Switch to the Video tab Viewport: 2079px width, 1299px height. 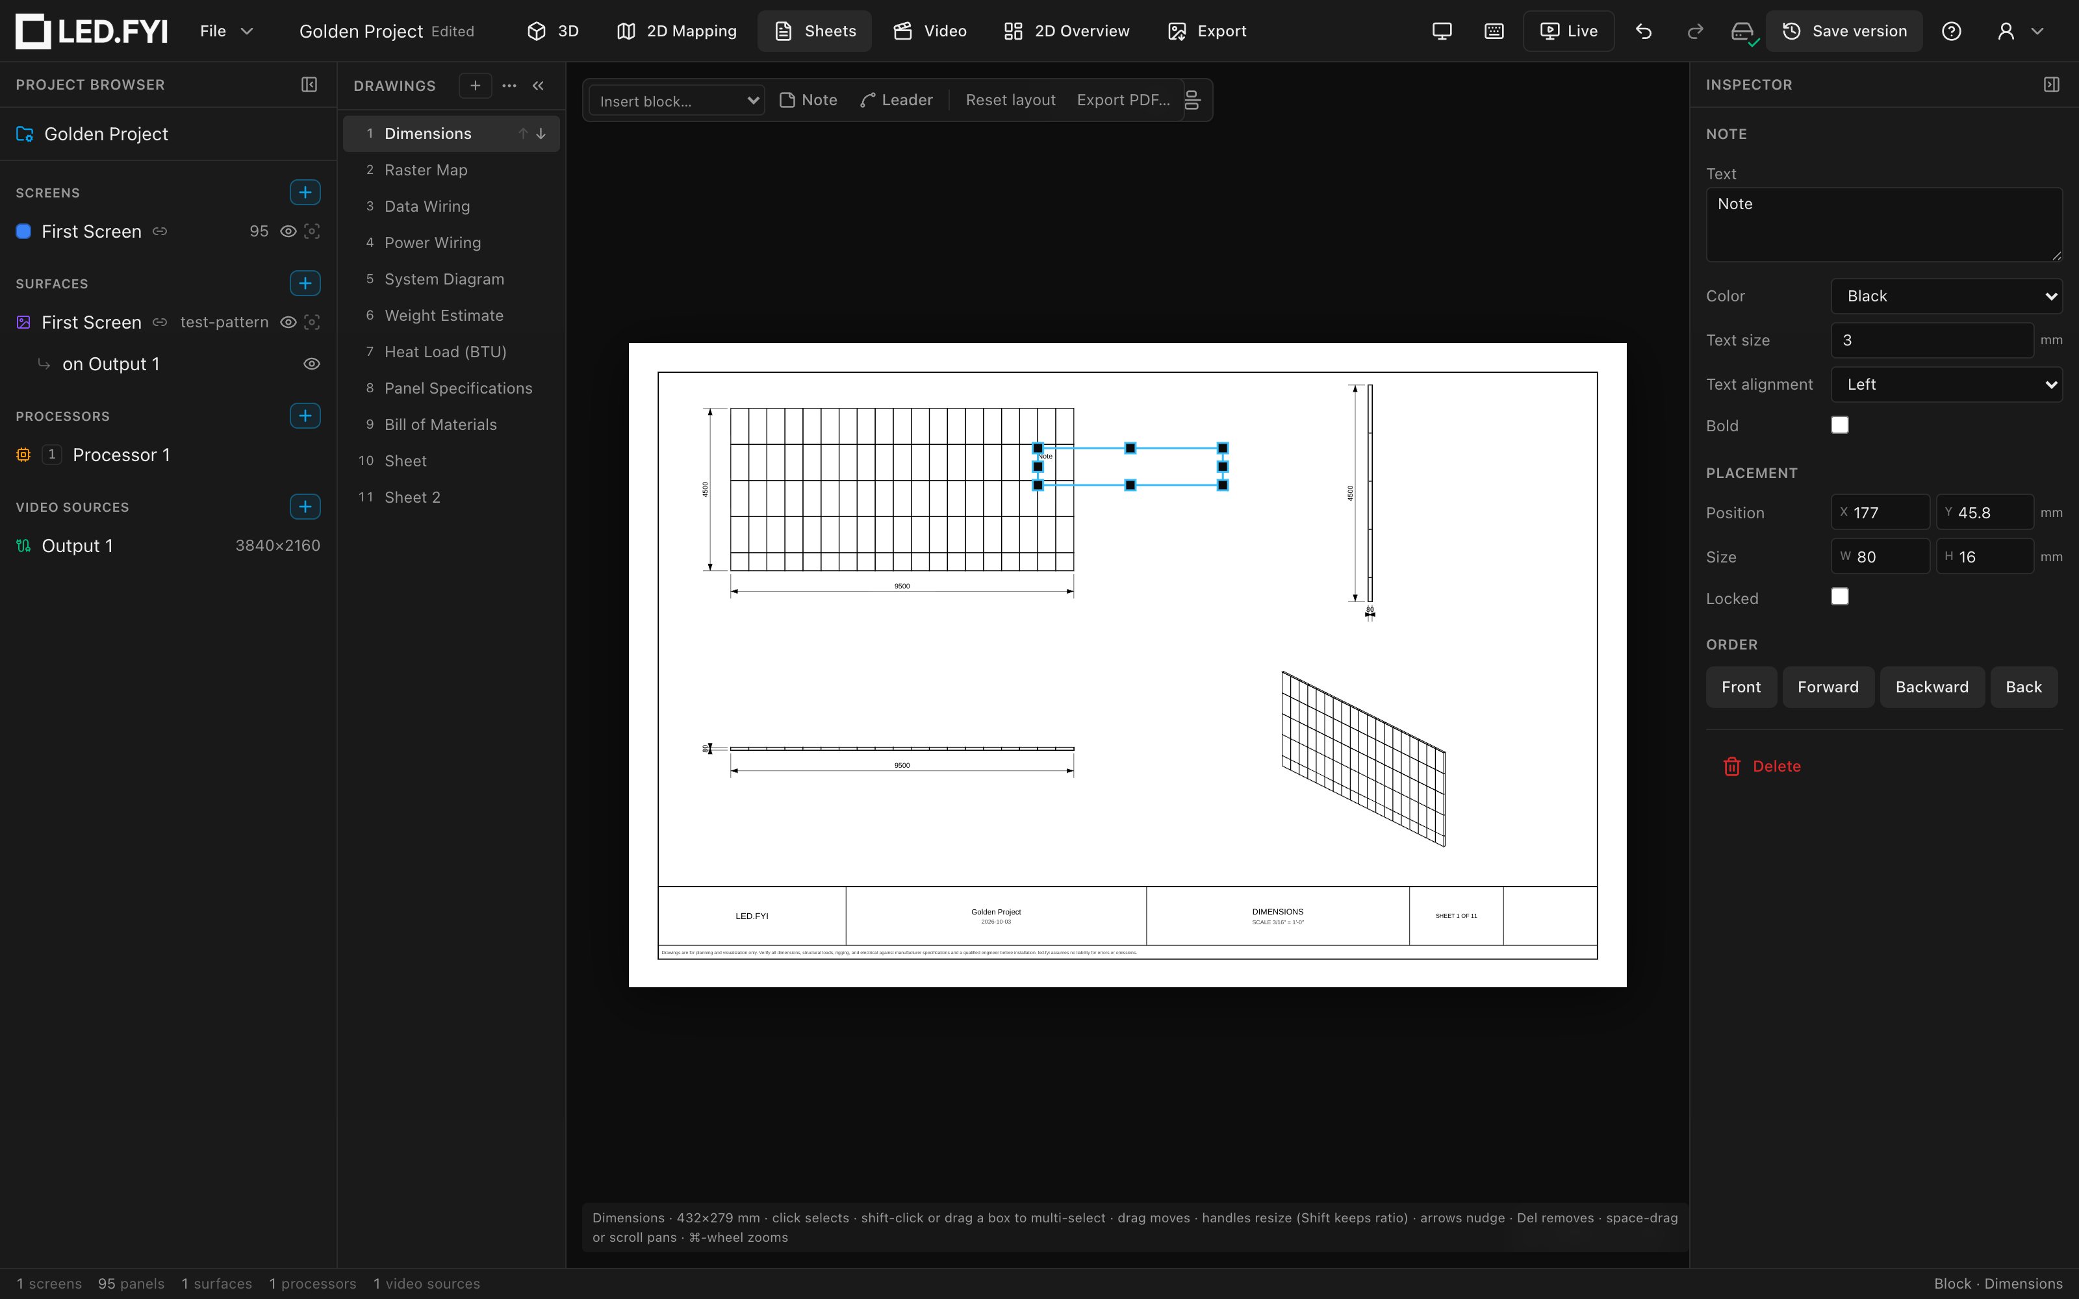930,31
